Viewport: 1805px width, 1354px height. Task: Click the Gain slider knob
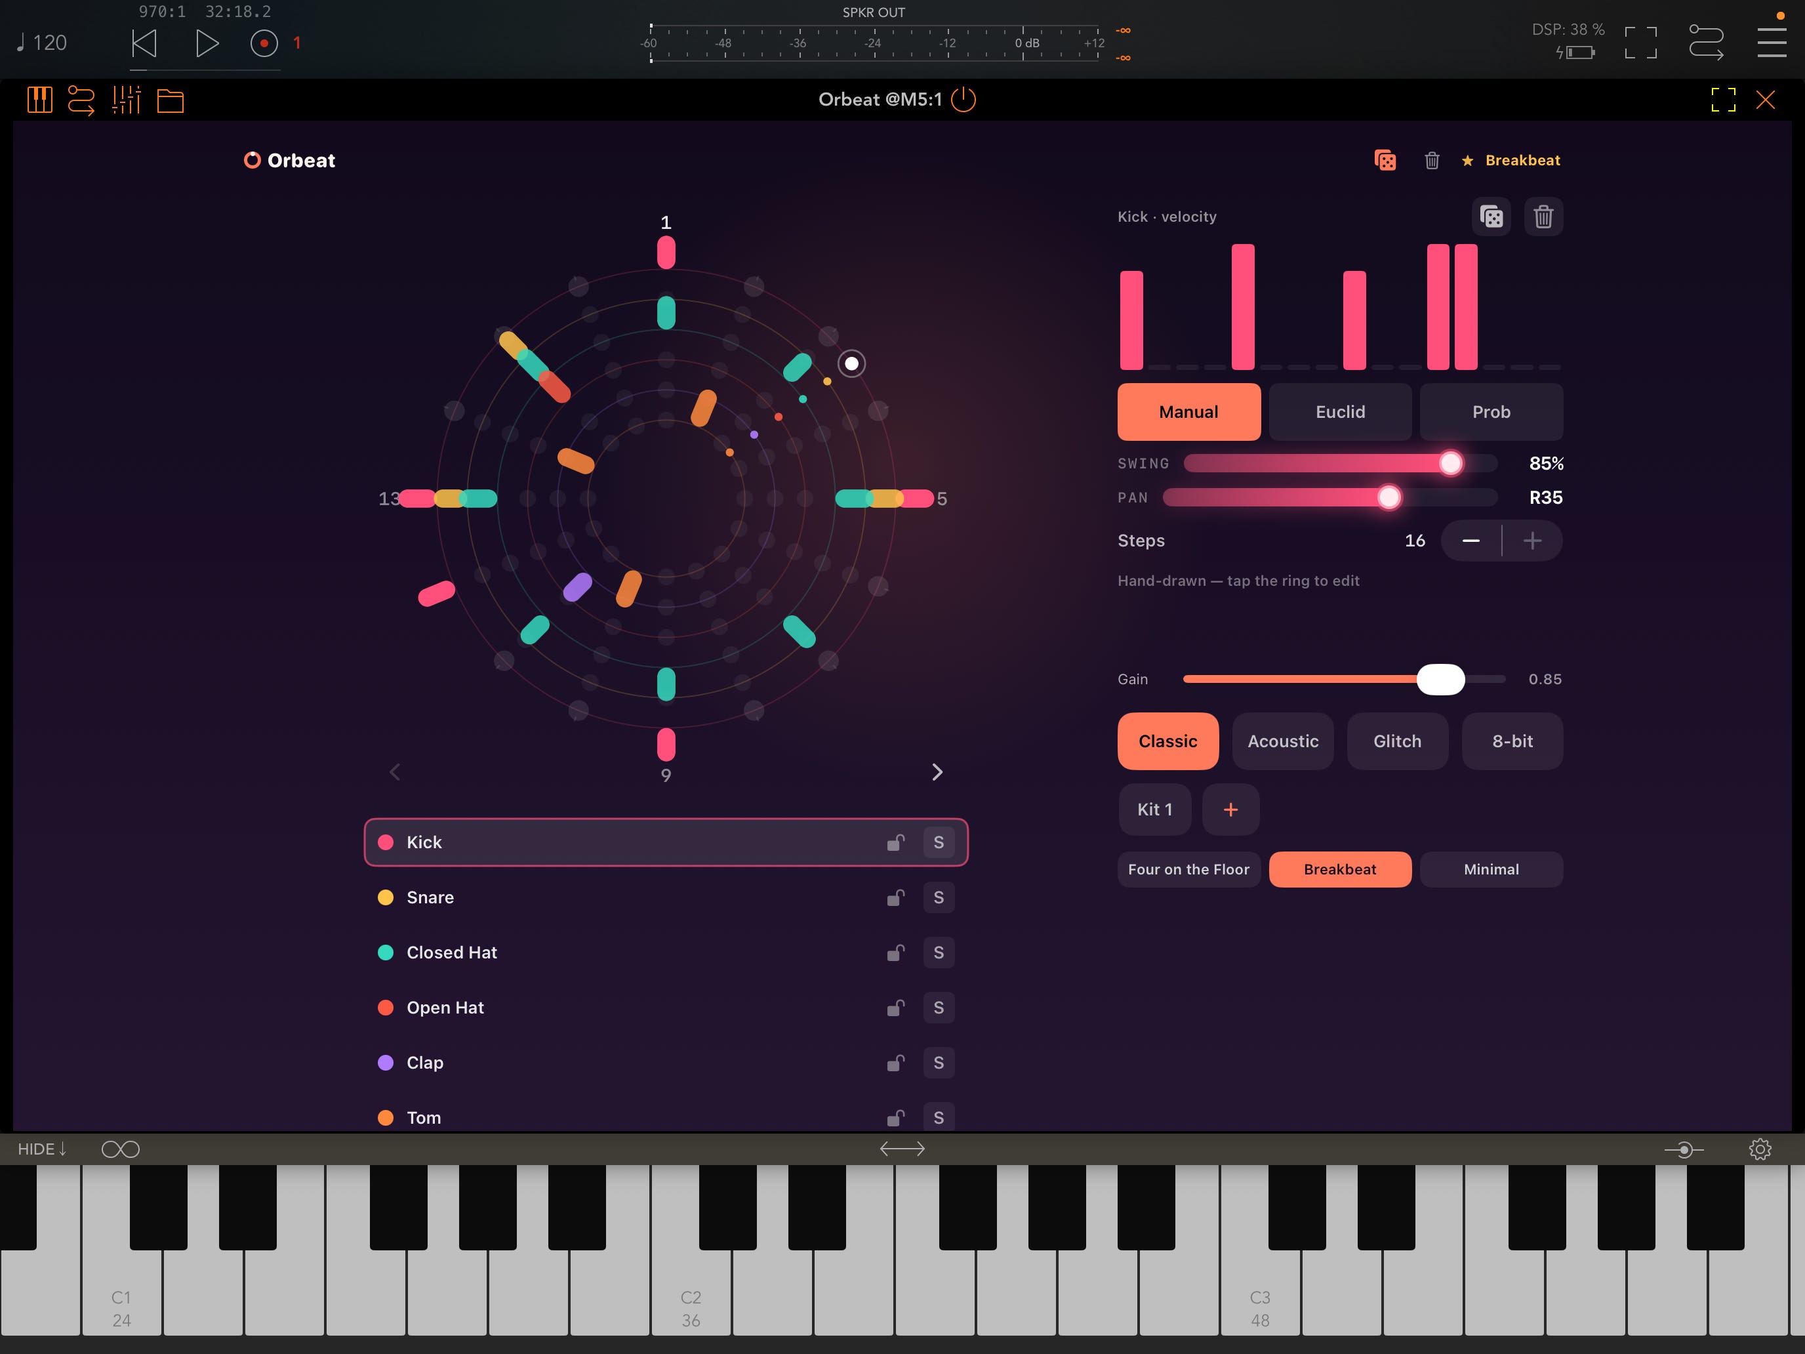[x=1441, y=679]
